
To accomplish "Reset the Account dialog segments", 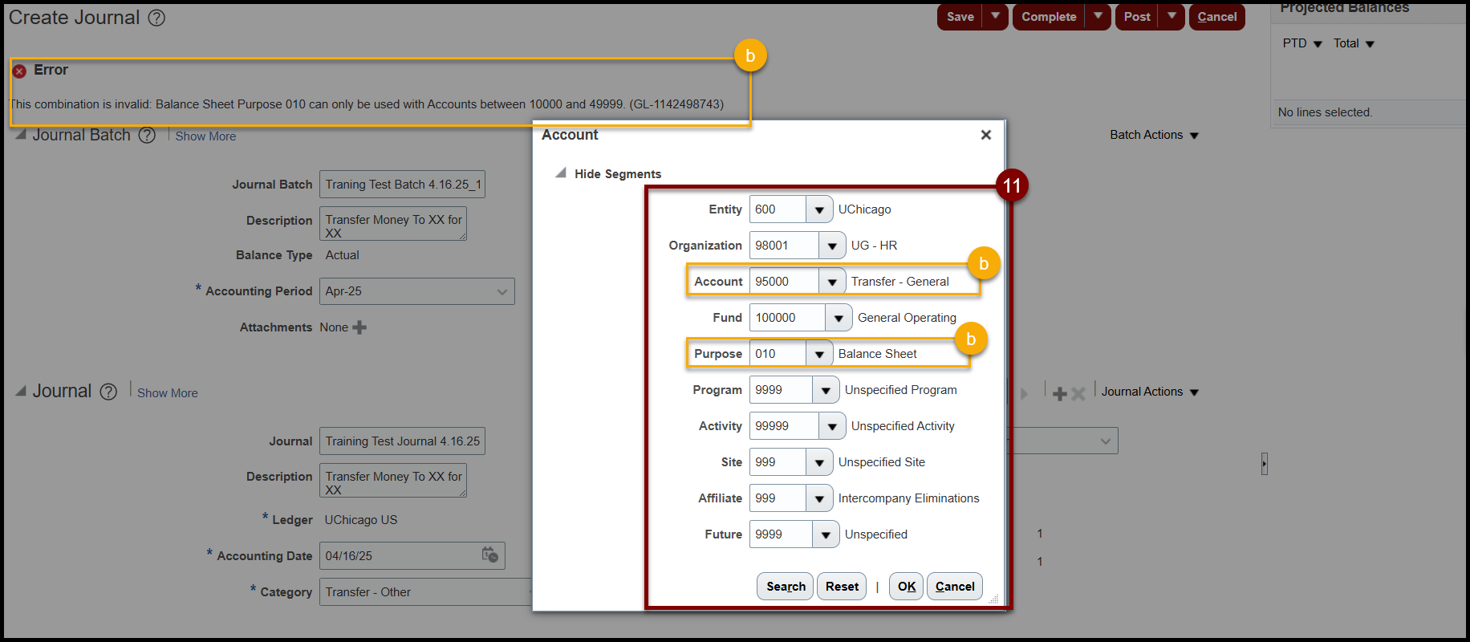I will pos(842,587).
